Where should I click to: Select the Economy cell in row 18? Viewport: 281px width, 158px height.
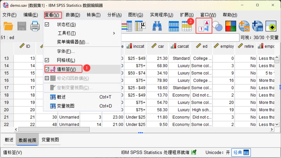(x=180, y=95)
